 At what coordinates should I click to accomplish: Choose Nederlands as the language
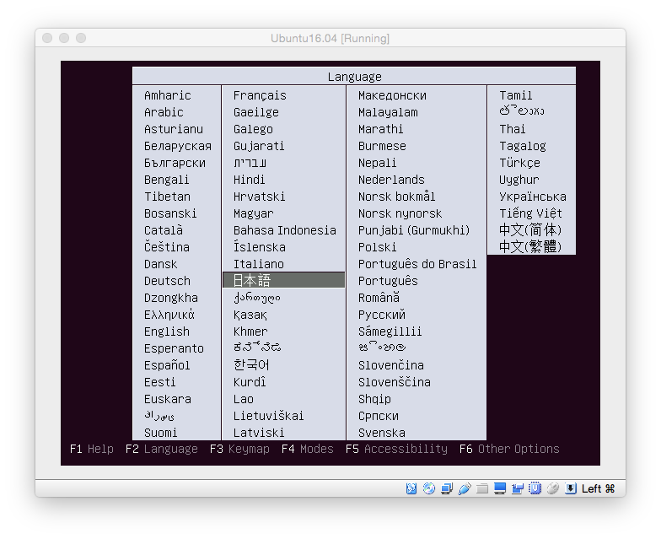pyautogui.click(x=391, y=180)
